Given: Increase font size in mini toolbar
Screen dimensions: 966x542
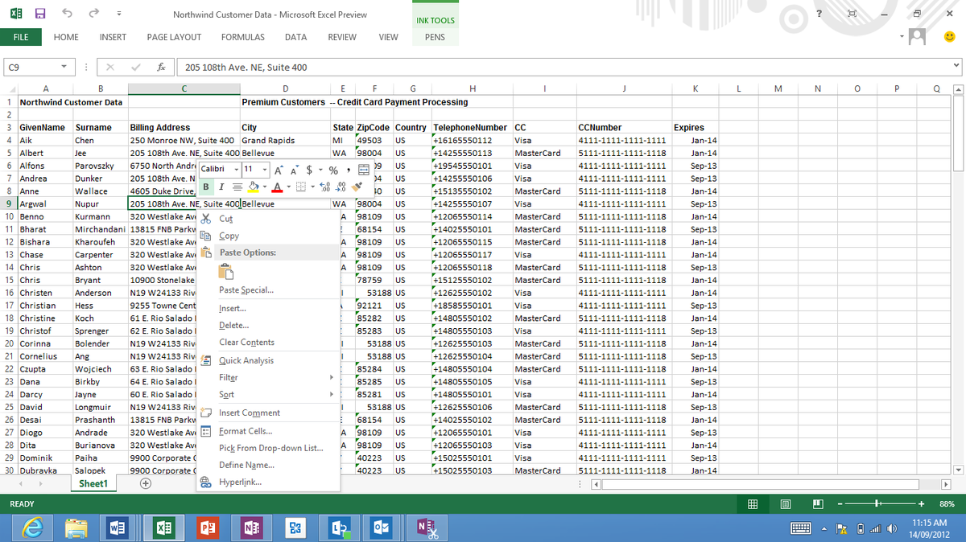Looking at the screenshot, I should [279, 169].
